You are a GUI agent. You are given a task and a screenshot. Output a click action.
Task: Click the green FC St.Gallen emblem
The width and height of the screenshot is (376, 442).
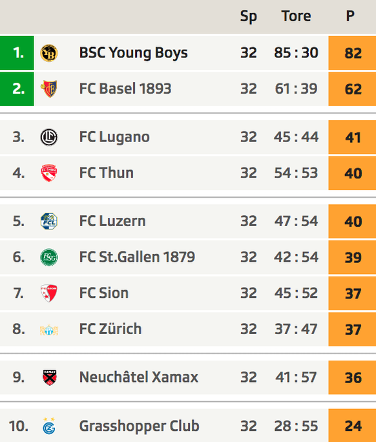(x=49, y=257)
